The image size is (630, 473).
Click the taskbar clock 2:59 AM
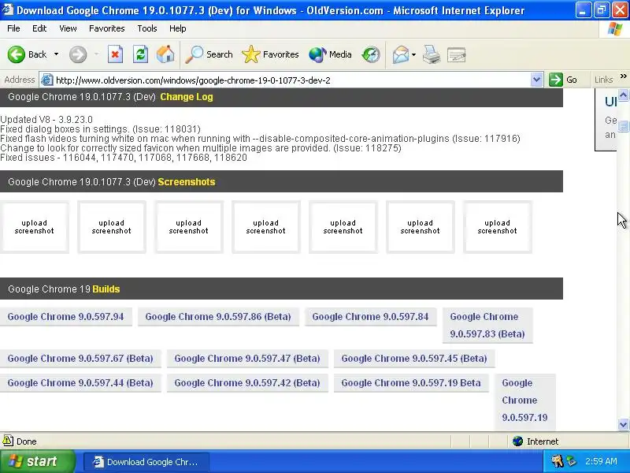pos(601,461)
